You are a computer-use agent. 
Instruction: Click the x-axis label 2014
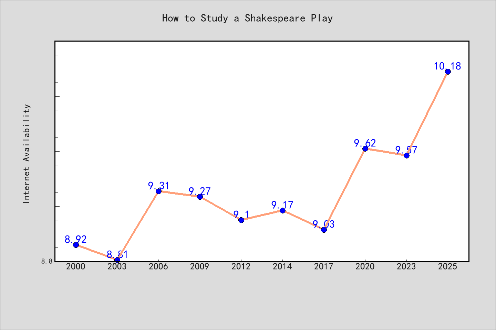(282, 267)
